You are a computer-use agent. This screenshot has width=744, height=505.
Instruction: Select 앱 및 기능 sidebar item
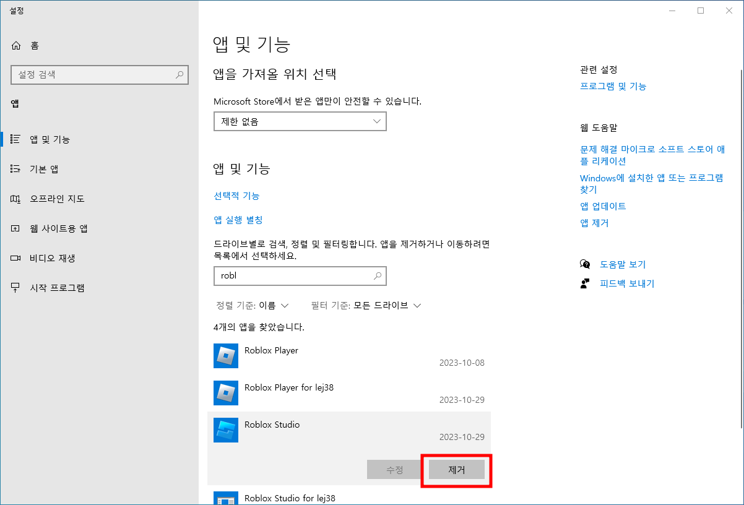click(x=99, y=139)
